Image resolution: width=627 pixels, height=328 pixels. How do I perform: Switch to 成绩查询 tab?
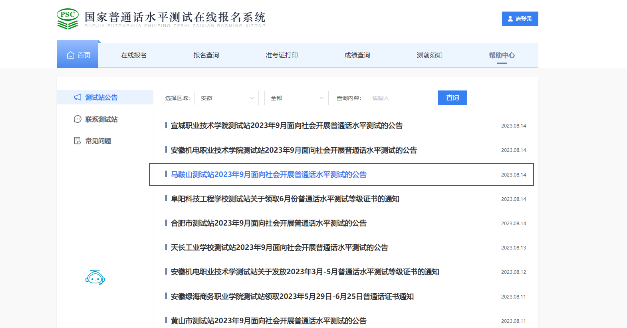tap(357, 55)
